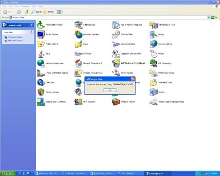220x176 pixels.
Task: Open Windows Firewall
Action: point(124,102)
